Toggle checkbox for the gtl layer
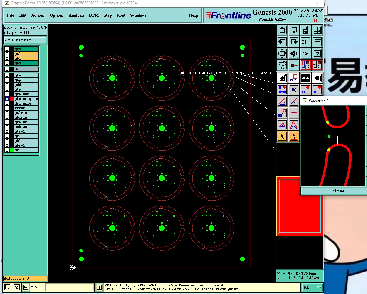This screenshot has height=294, width=367. pyautogui.click(x=7, y=54)
